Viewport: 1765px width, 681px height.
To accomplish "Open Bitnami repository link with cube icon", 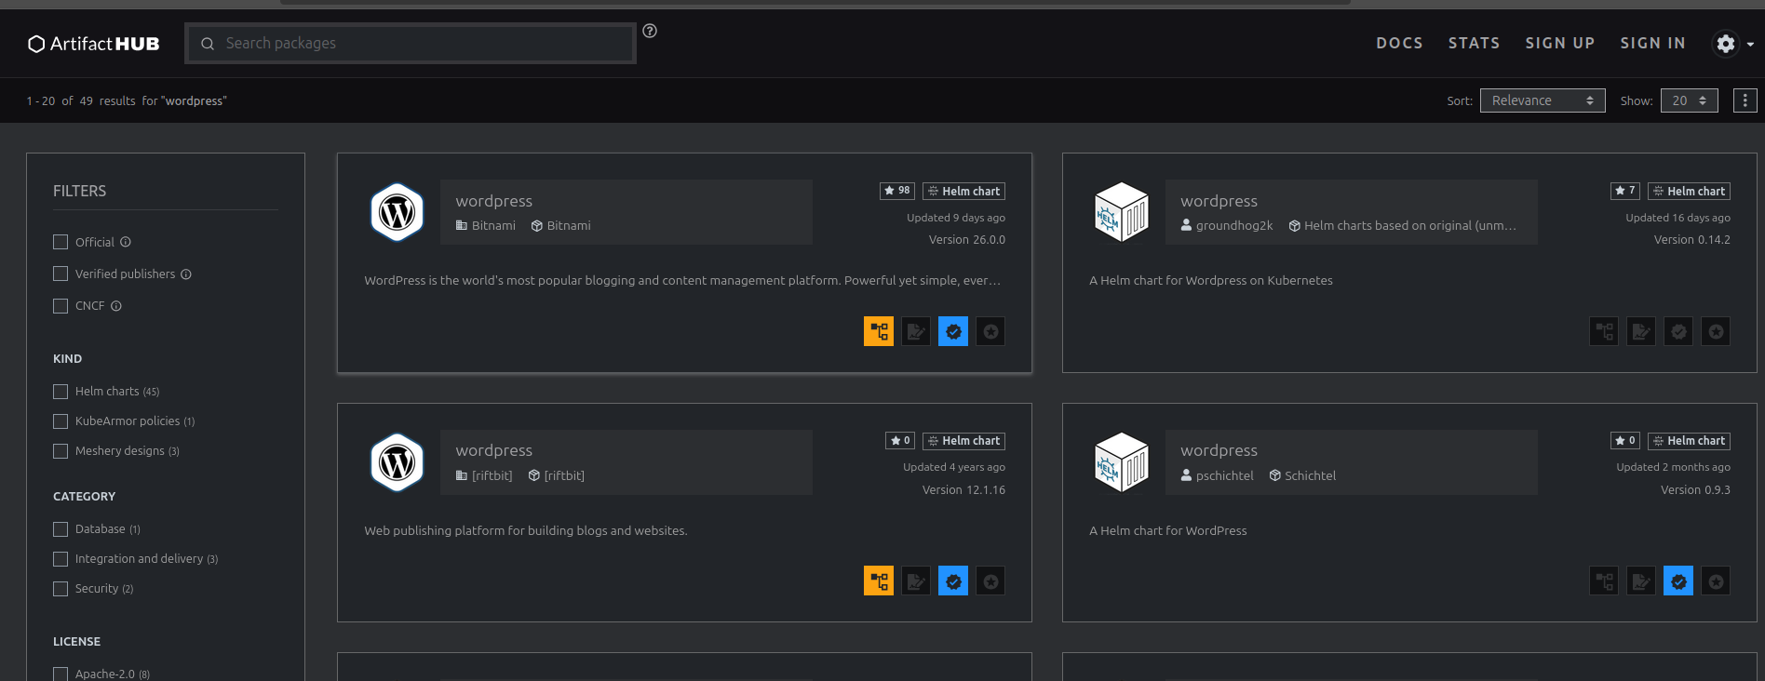I will coord(561,226).
